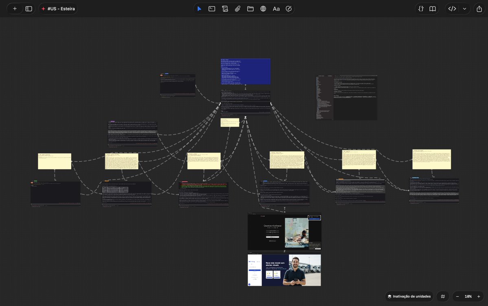Image resolution: width=488 pixels, height=306 pixels.
Task: Open the Inativação de unidades layer button
Action: pos(409,296)
